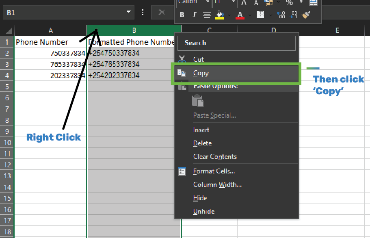
Task: Select the Format Painter brush
Action: tap(306, 15)
